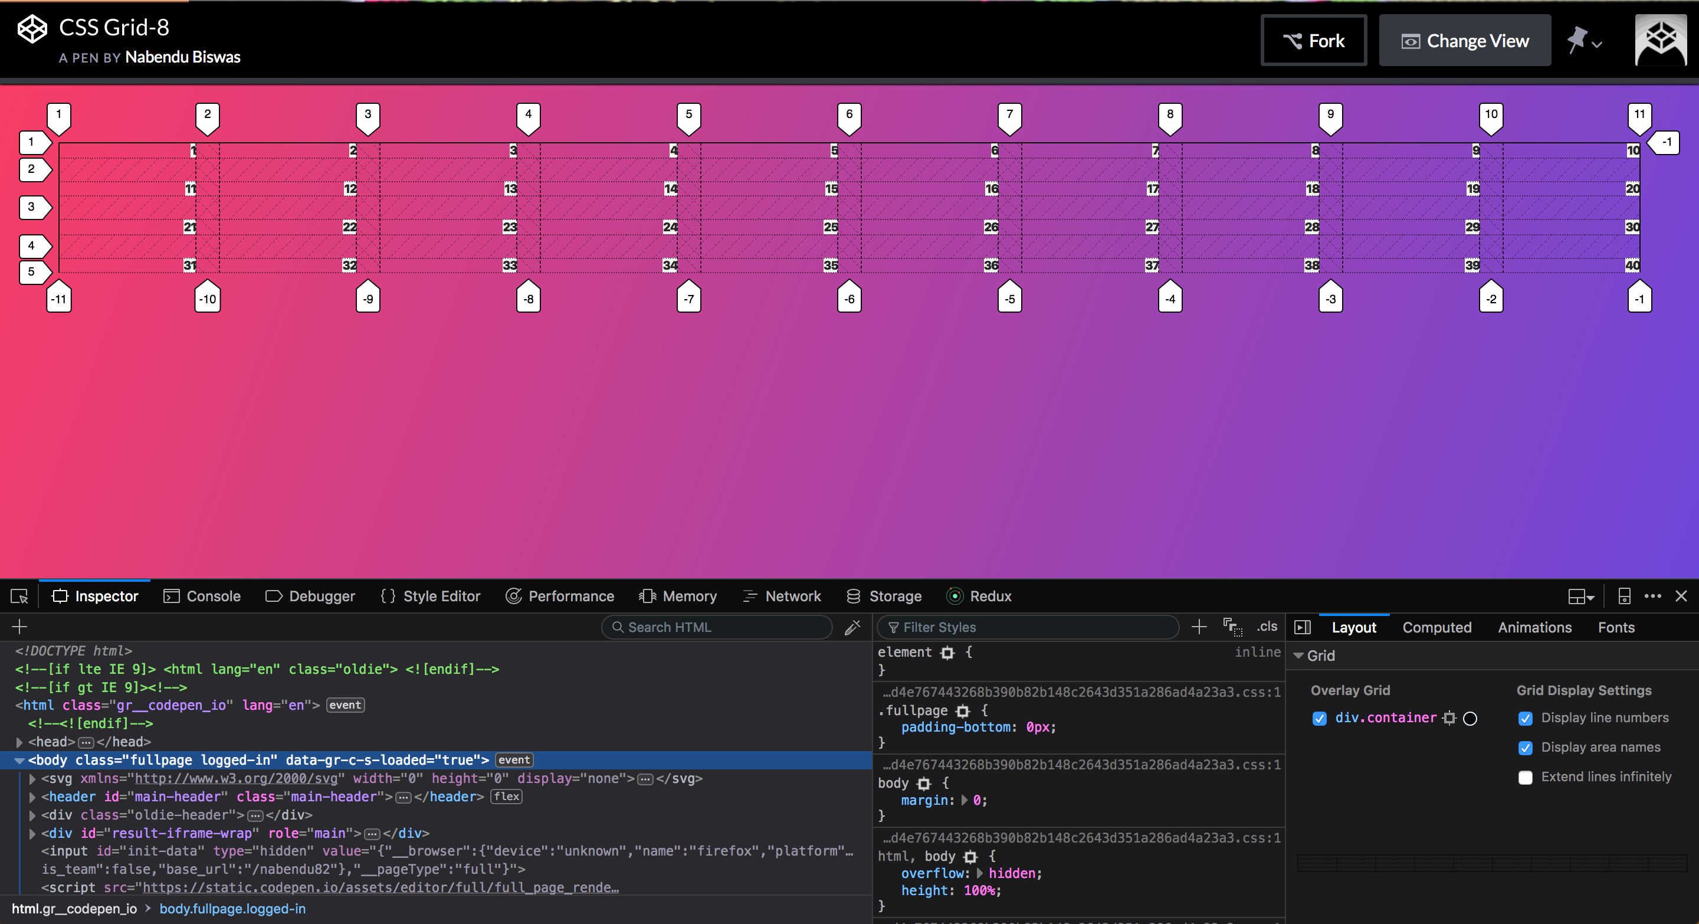Open the Memory tab
Viewport: 1699px width, 924px height.
tap(677, 596)
